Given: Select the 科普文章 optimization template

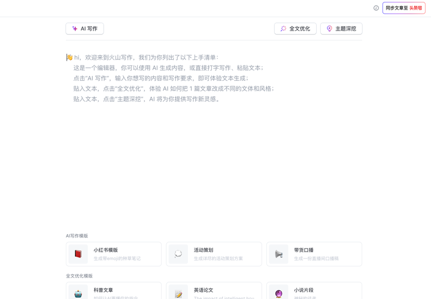Looking at the screenshot, I should (x=114, y=291).
